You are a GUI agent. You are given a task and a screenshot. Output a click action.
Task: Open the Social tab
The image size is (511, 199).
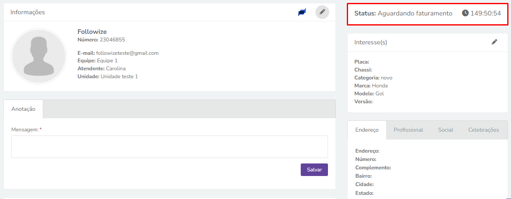(446, 130)
